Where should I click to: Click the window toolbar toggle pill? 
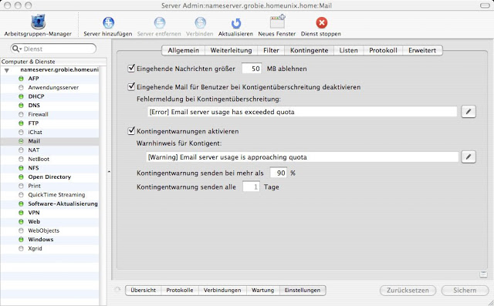click(x=485, y=5)
